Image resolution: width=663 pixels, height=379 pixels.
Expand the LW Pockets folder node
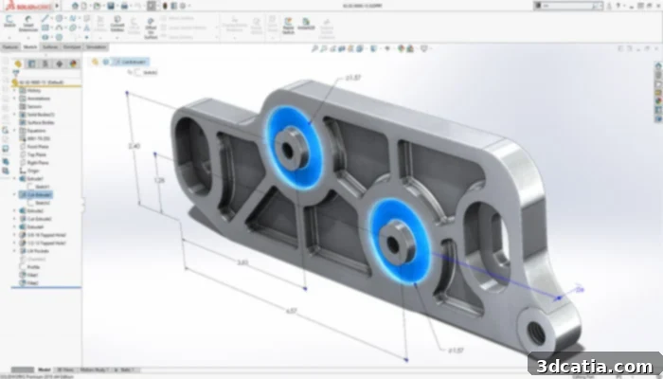[15, 251]
